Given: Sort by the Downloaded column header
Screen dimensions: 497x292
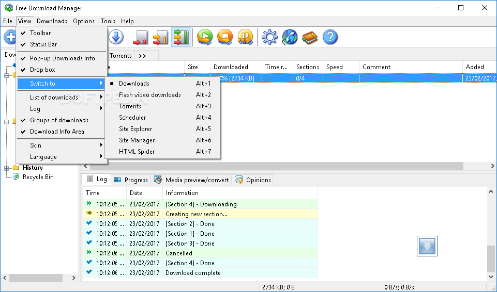Looking at the screenshot, I should point(236,67).
